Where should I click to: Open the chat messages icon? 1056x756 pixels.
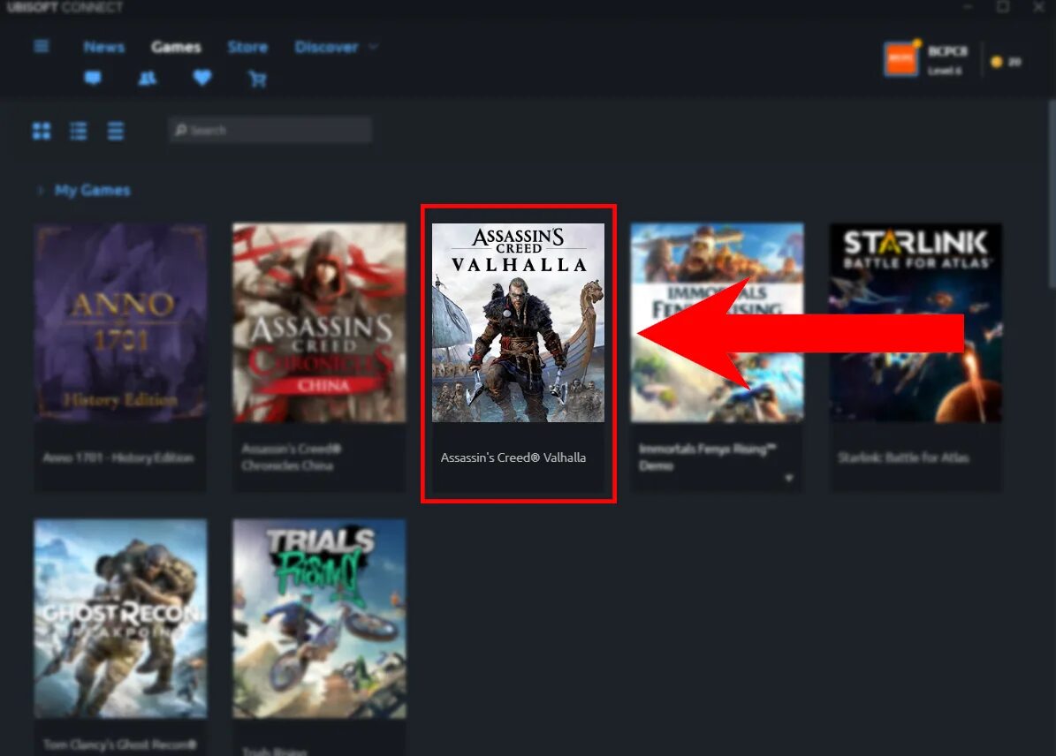click(x=94, y=79)
